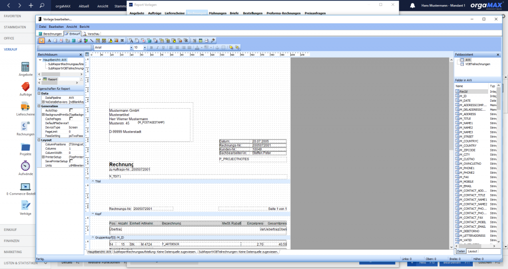Collapse the Kopf band
Screen dimensions: 508x269
(93, 214)
